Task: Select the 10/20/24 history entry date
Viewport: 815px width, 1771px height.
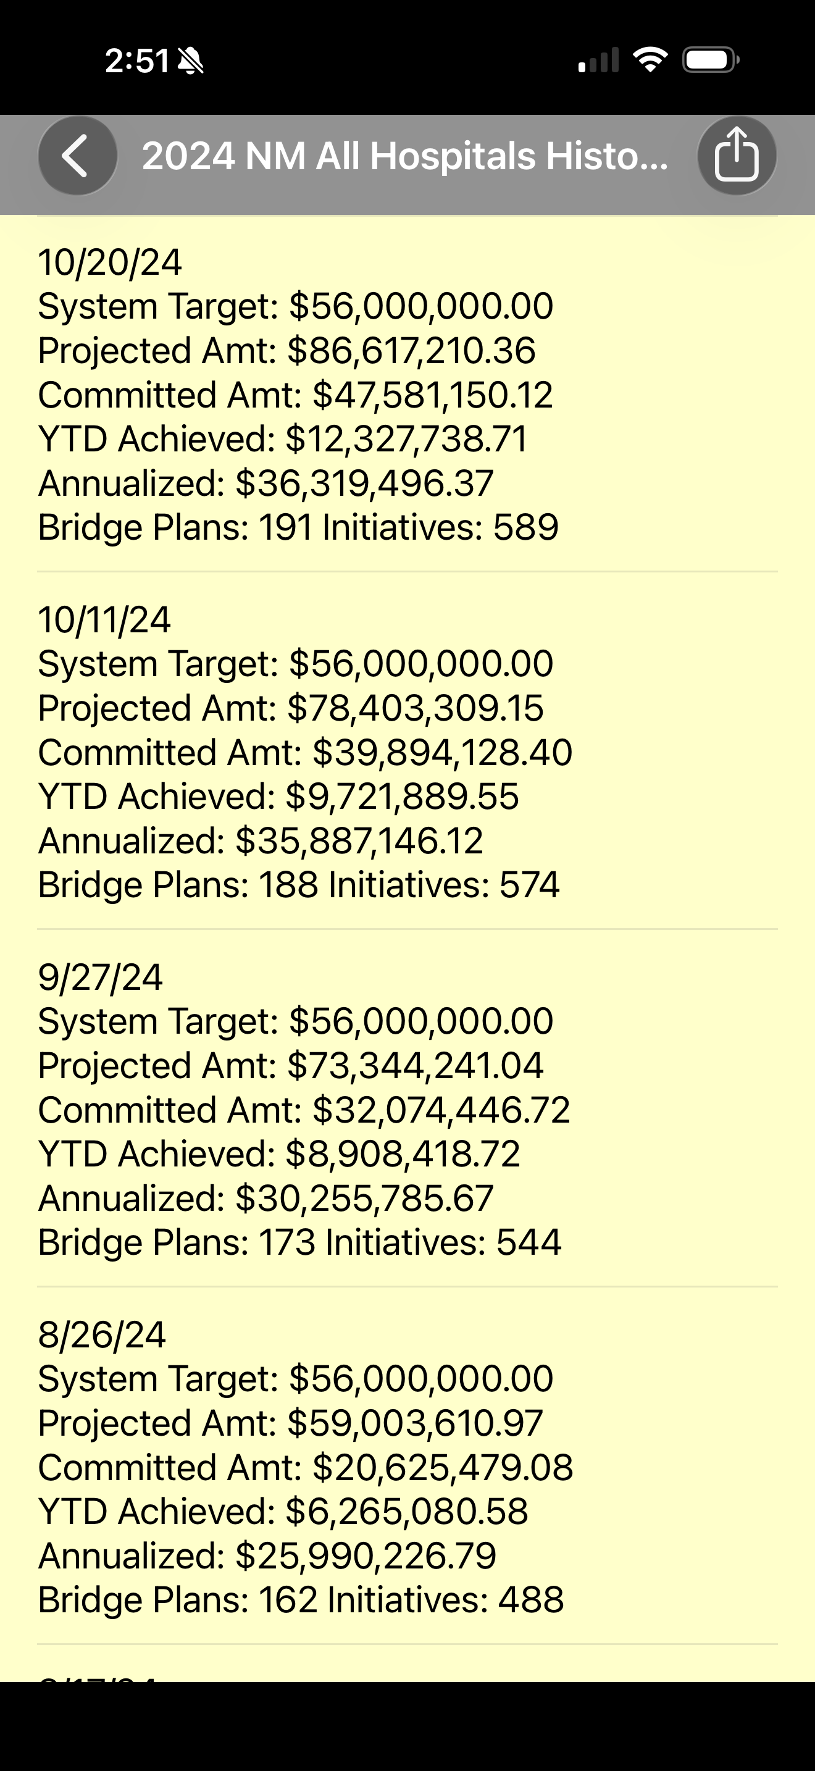Action: click(110, 262)
